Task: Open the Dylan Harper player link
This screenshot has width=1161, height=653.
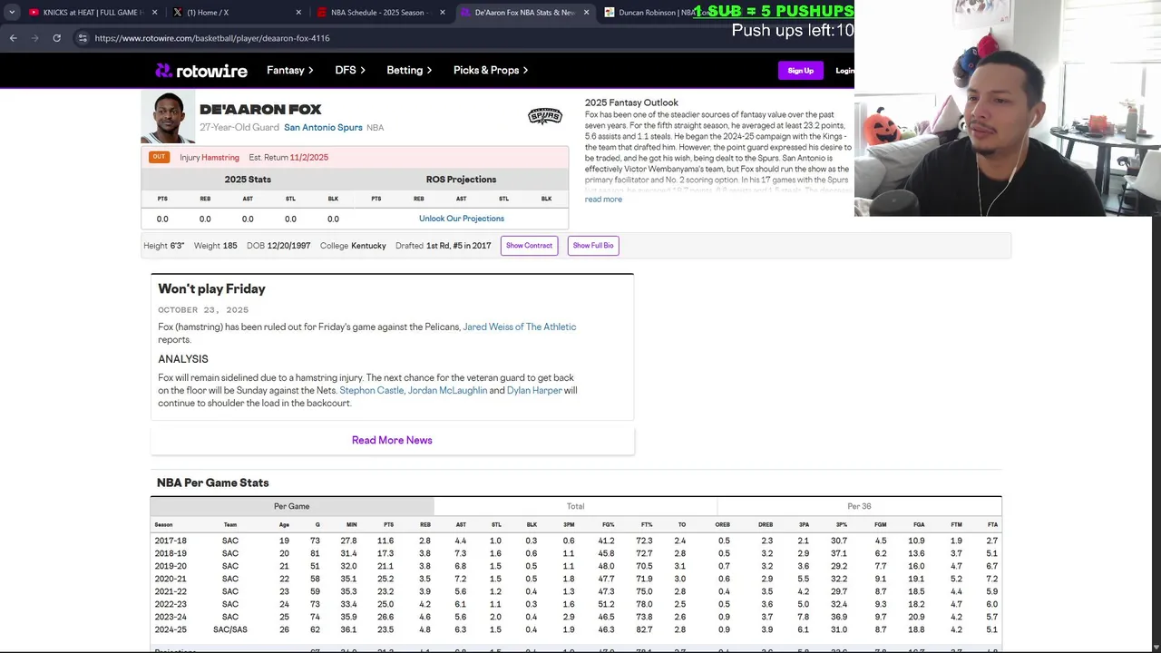Action: click(534, 390)
